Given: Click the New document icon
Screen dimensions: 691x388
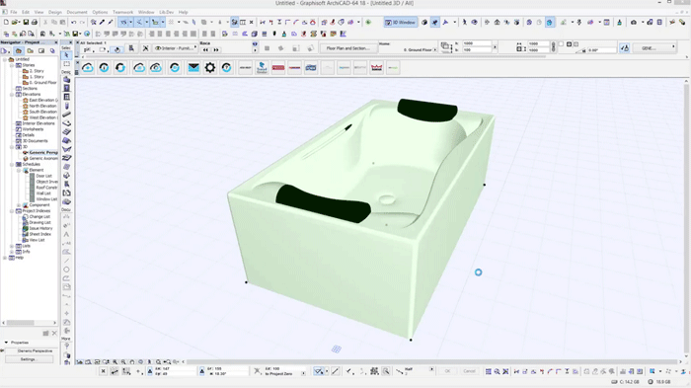Looking at the screenshot, I should click(x=6, y=22).
